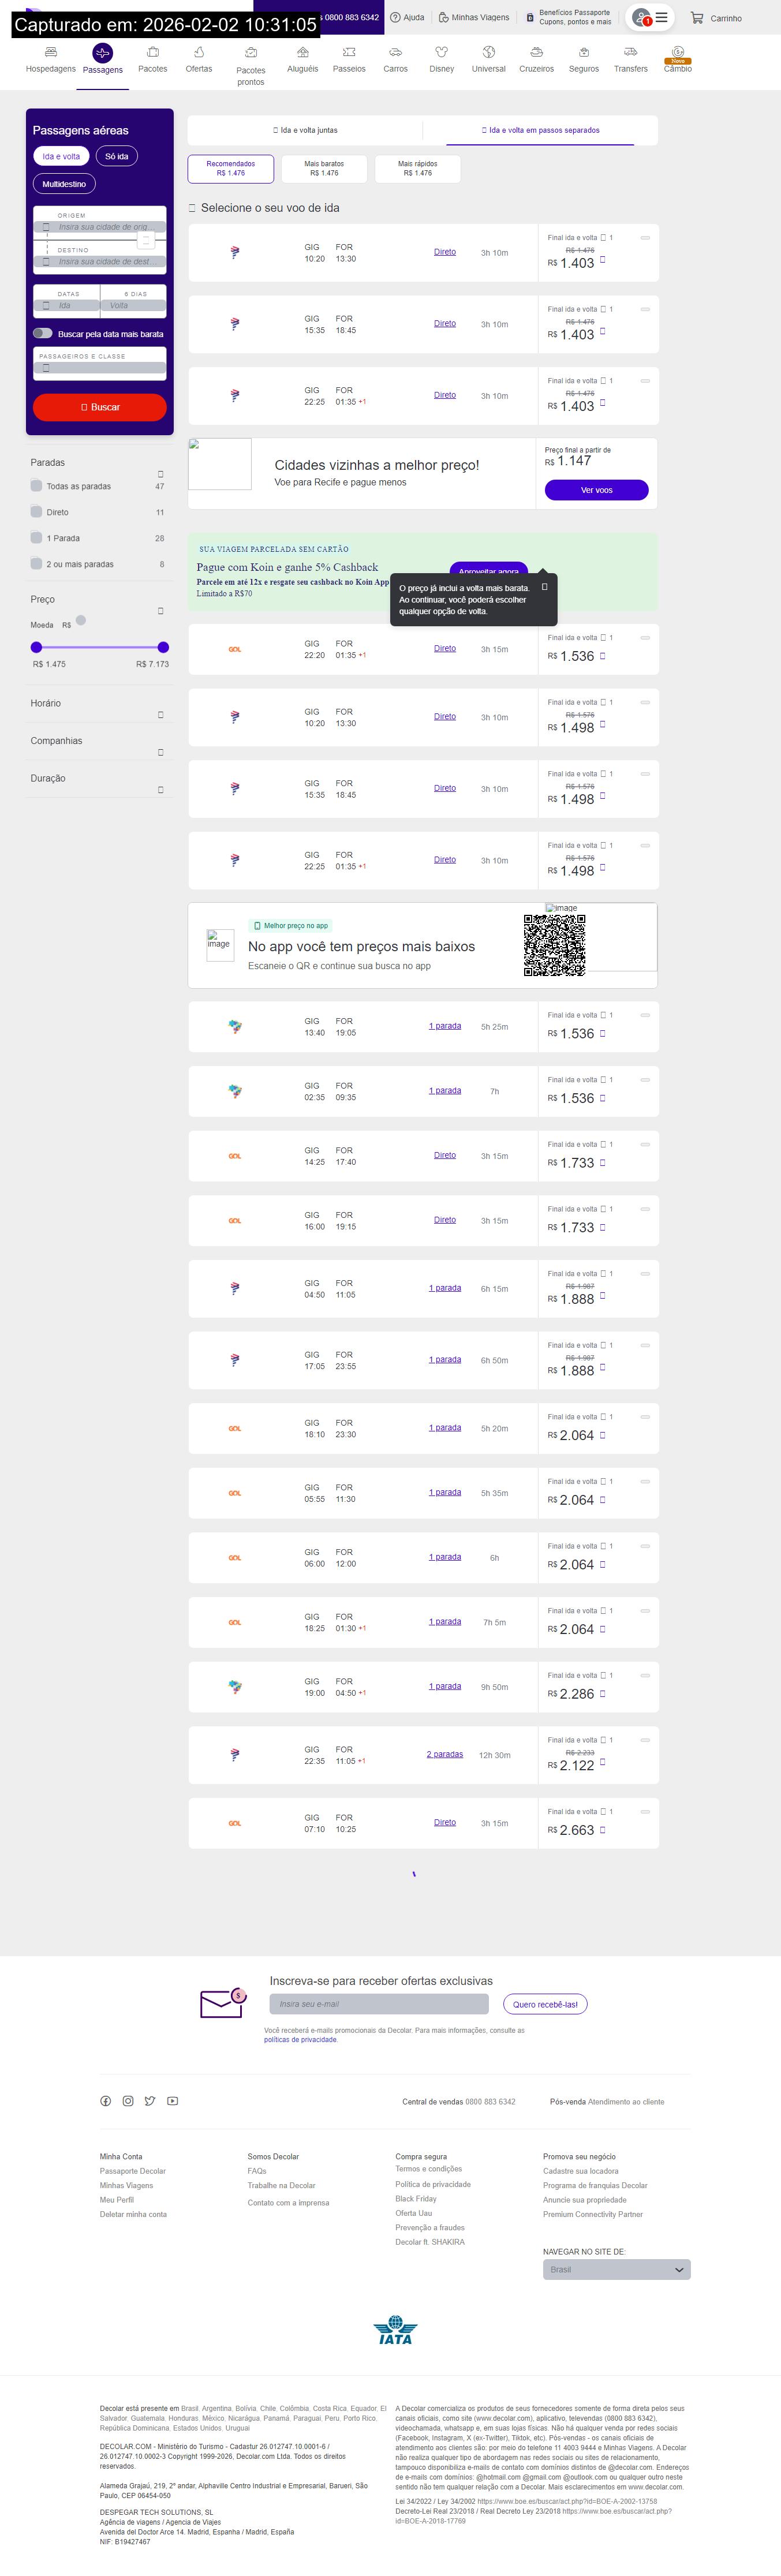Click the Carrinho shopping cart icon
Viewport: 781px width, 2576px height.
coord(697,18)
